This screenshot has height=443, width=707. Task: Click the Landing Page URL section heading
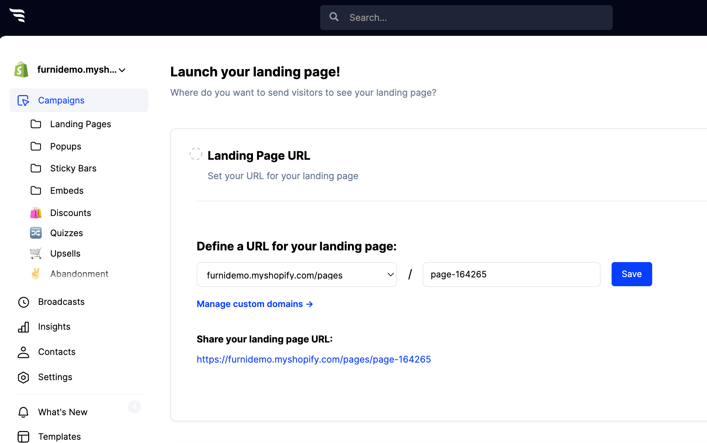pyautogui.click(x=259, y=156)
